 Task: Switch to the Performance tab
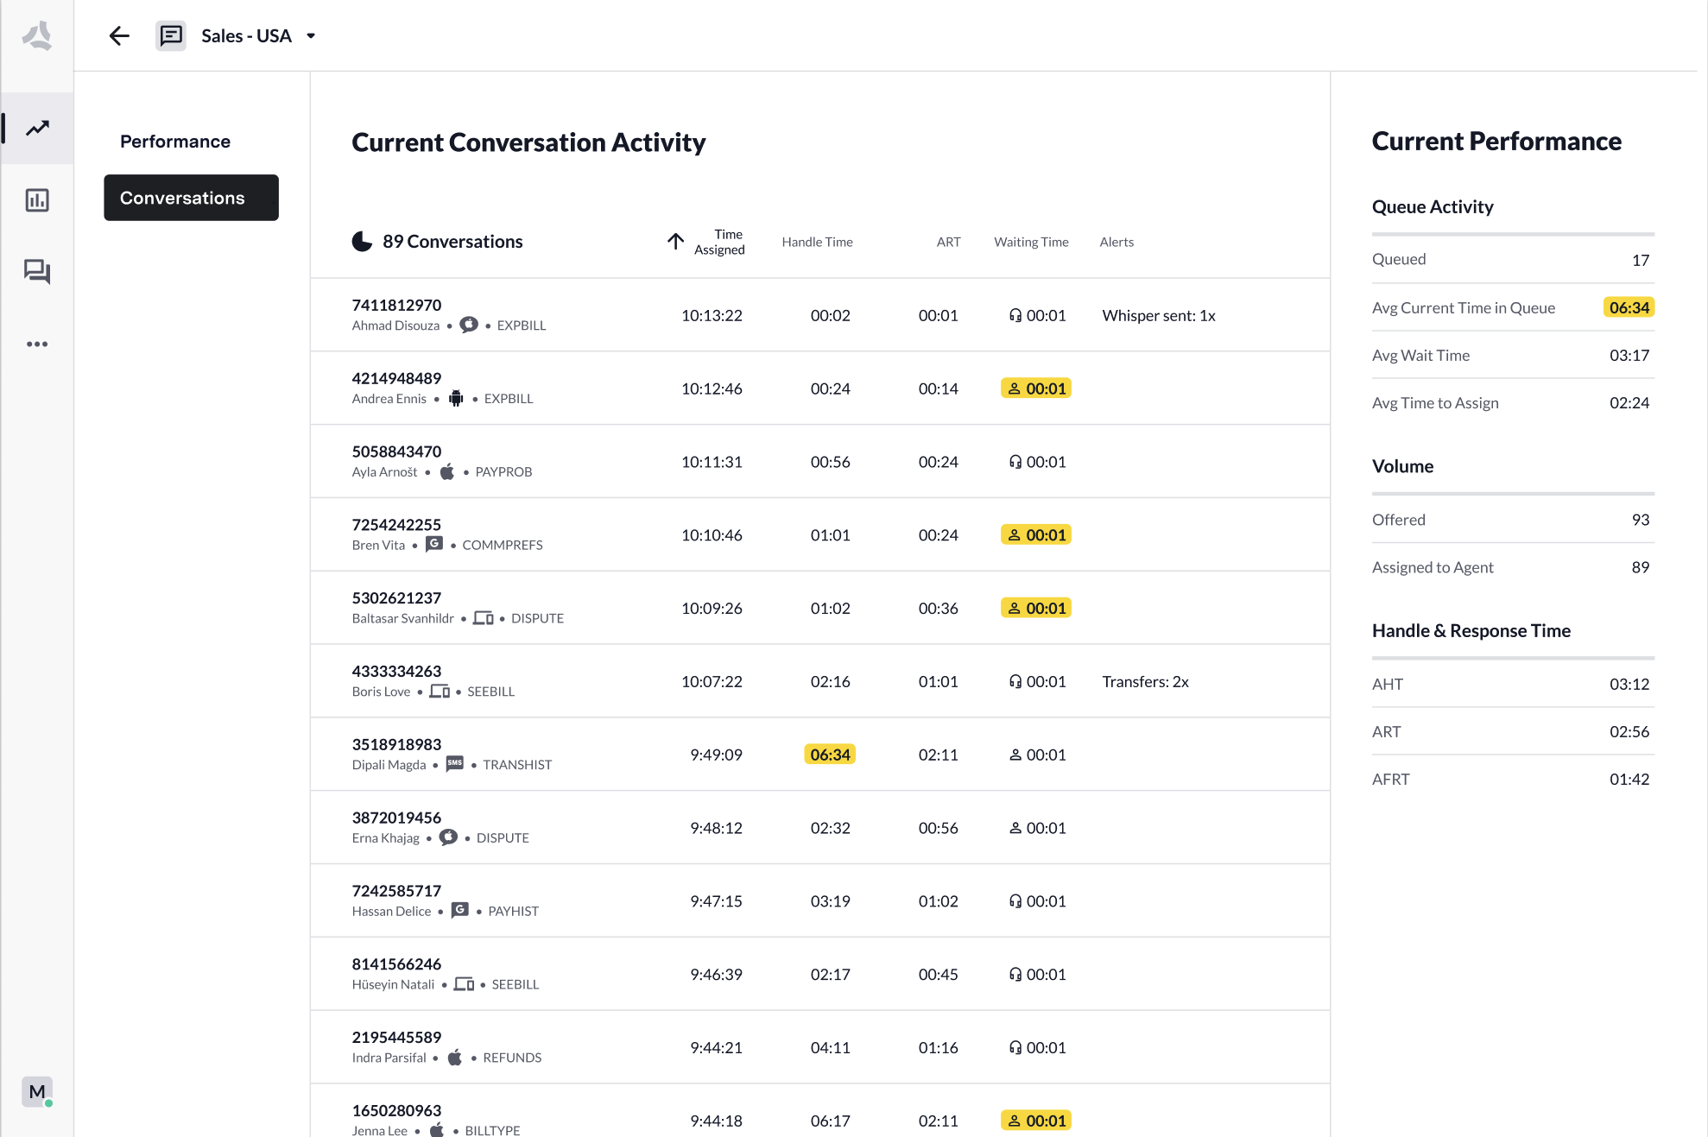tap(175, 142)
